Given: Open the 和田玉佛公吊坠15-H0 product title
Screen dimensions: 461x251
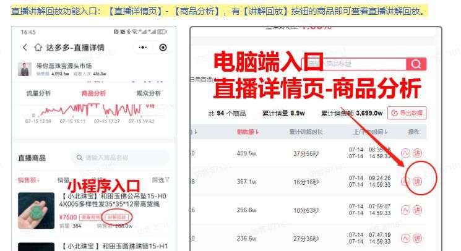Looking at the screenshot, I should (113, 200).
